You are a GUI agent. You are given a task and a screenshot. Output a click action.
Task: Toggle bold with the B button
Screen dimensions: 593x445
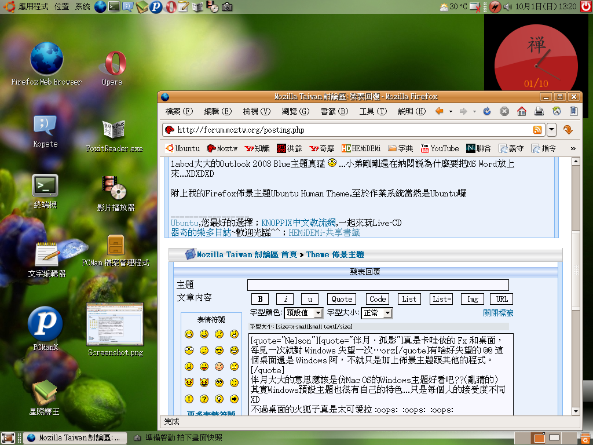point(260,299)
